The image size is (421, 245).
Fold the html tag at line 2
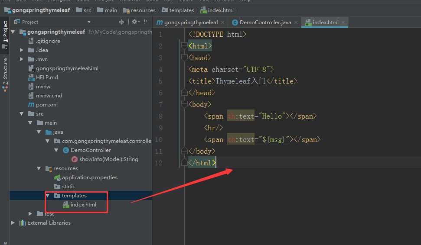click(x=184, y=46)
